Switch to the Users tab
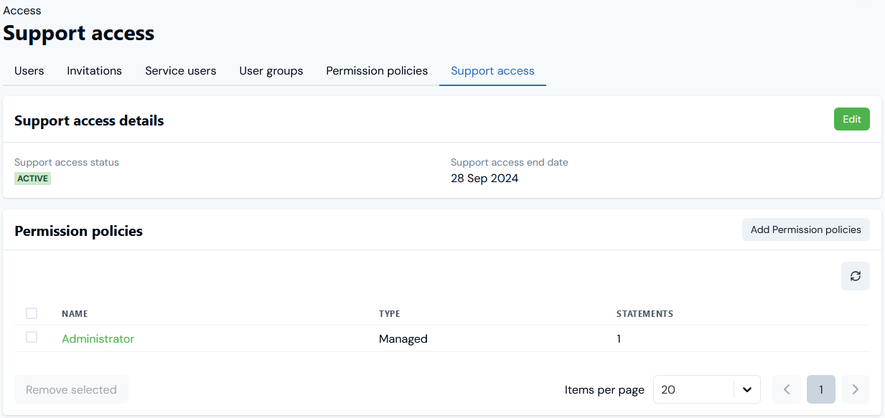885x418 pixels. [29, 71]
